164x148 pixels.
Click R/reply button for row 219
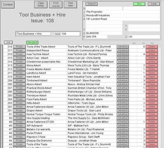coord(19,47)
